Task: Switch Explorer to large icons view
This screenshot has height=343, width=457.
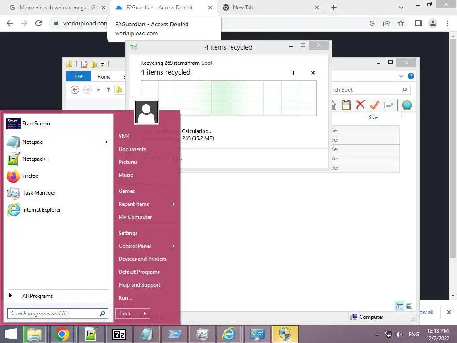Action: [x=409, y=306]
